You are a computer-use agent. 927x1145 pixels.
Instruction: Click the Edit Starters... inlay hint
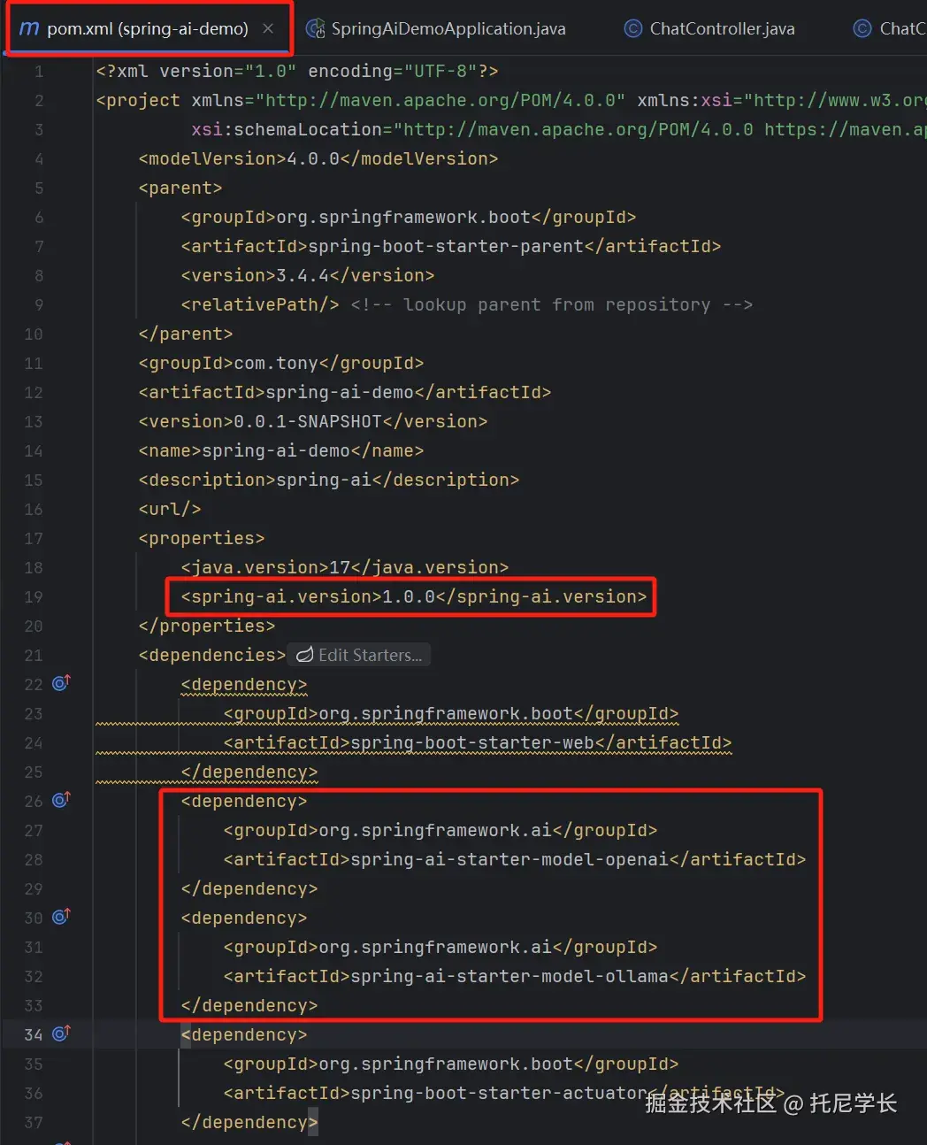[x=359, y=655]
